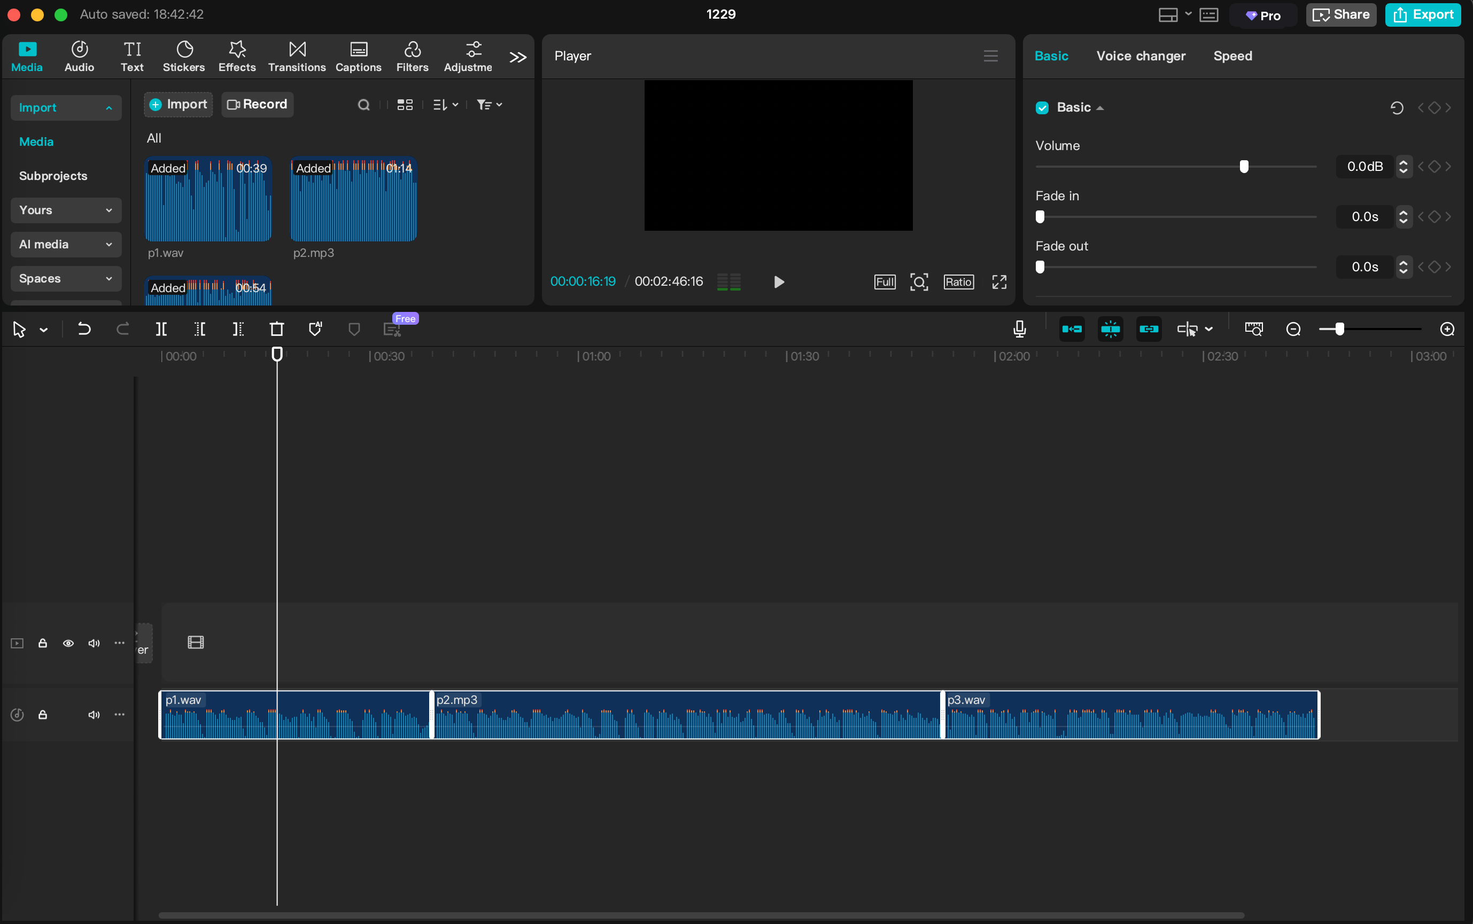Select the Split tool in the timeline toolbar
This screenshot has width=1473, height=924.
tap(161, 329)
